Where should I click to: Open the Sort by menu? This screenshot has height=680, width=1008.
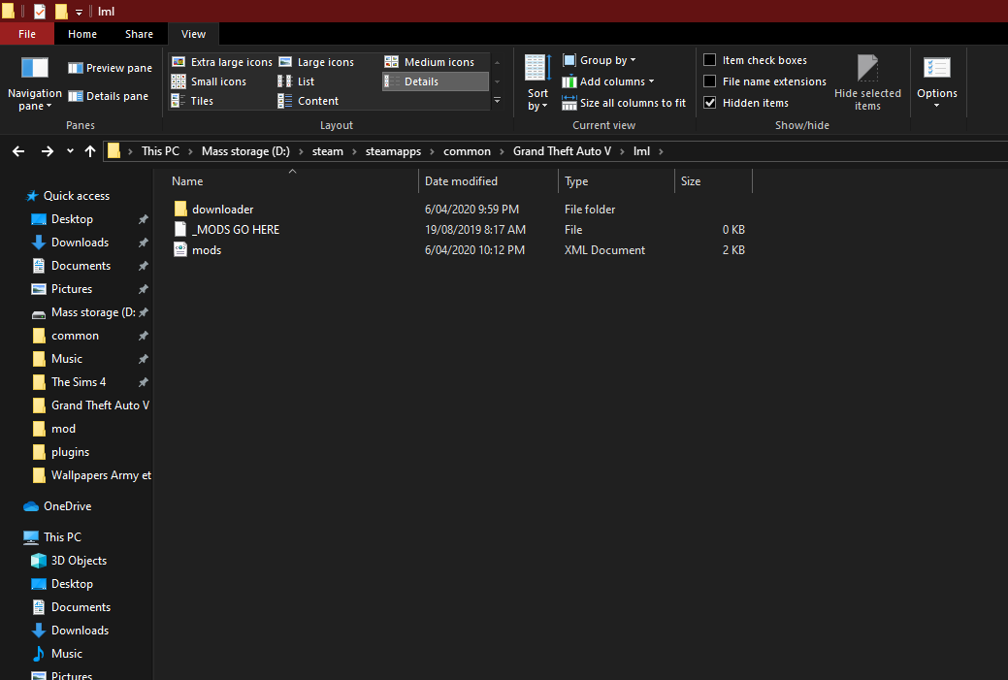[x=537, y=83]
